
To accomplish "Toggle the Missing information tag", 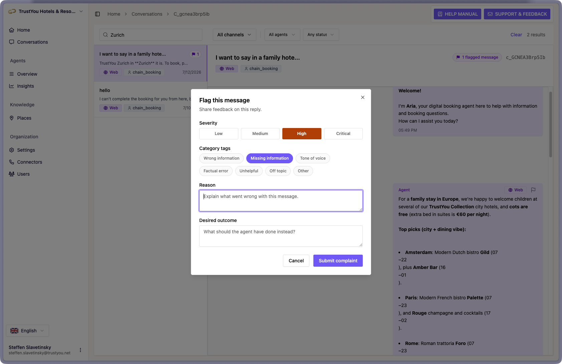I will tap(270, 158).
